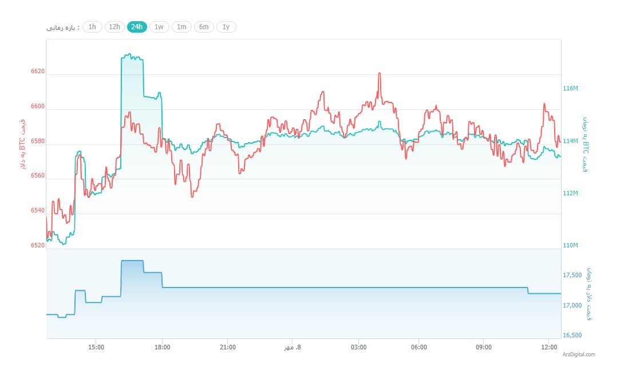Click the 6620 tick on left axis

coord(37,72)
